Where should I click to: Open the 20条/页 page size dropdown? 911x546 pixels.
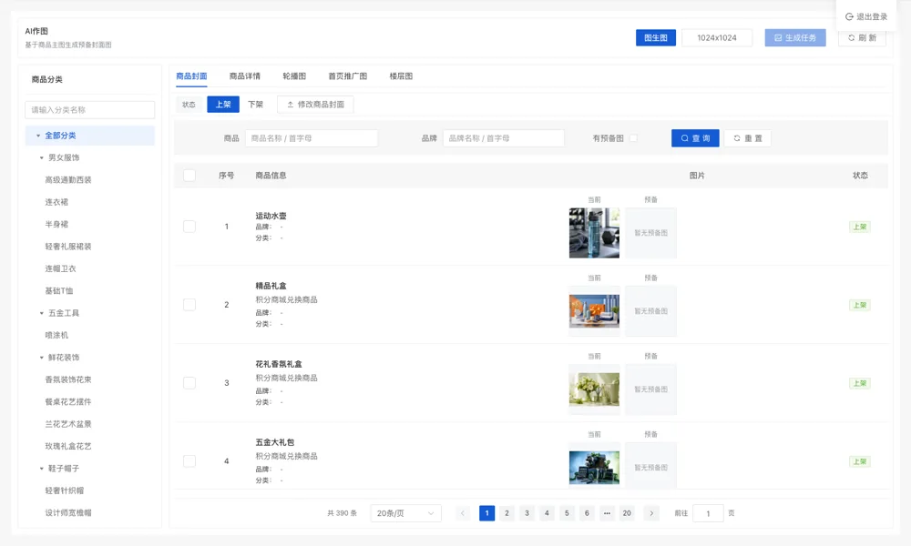click(x=405, y=513)
